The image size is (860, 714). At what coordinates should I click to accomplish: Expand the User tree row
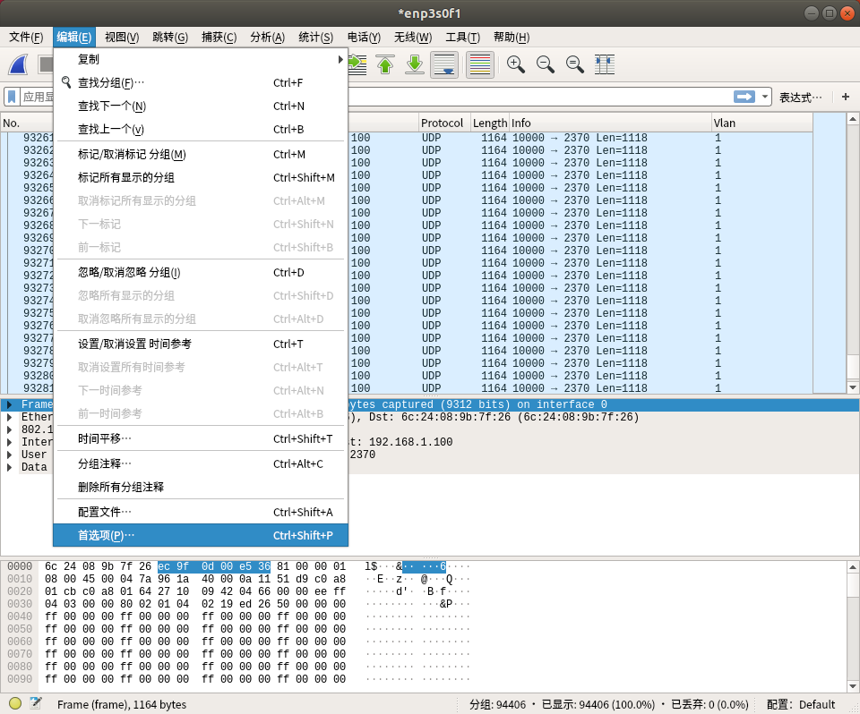tap(9, 455)
